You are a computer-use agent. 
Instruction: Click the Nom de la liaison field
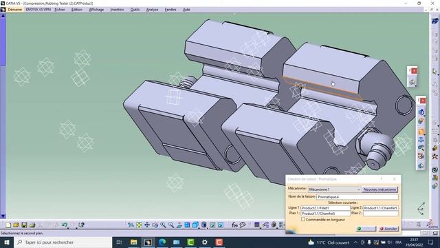click(x=357, y=197)
